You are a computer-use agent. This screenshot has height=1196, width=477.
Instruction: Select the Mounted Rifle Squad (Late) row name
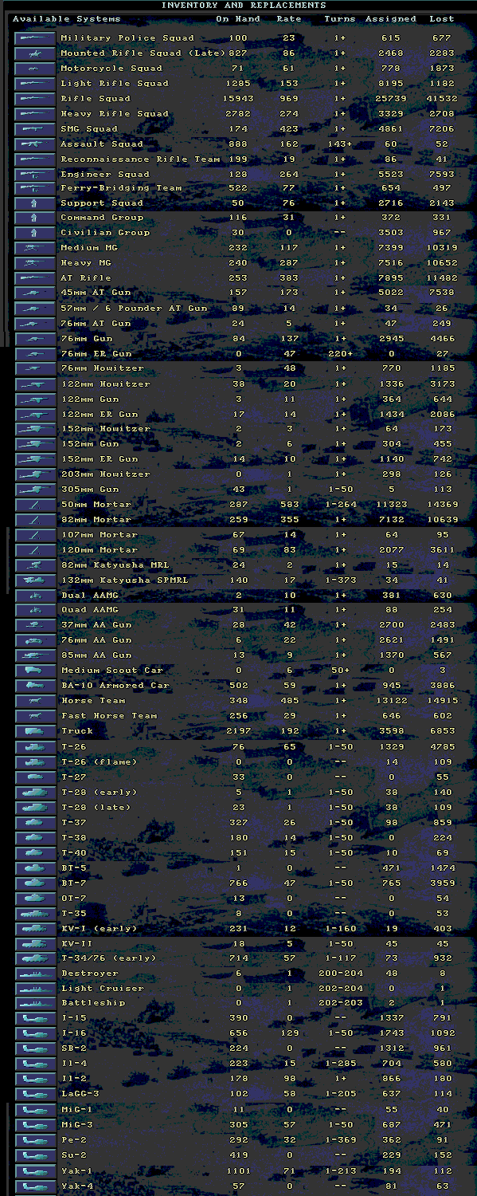[143, 53]
